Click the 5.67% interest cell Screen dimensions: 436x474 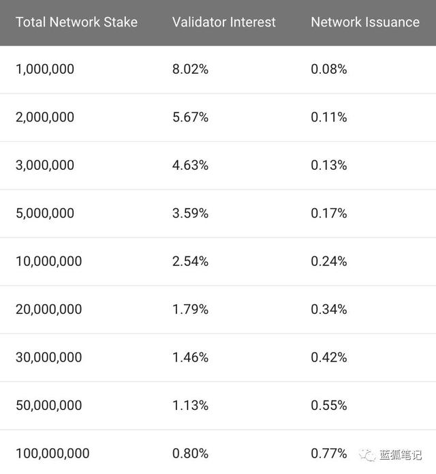191,117
